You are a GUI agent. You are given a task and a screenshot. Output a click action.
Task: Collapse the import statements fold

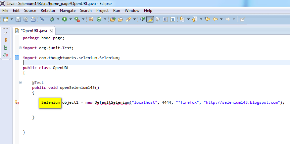click(x=20, y=48)
